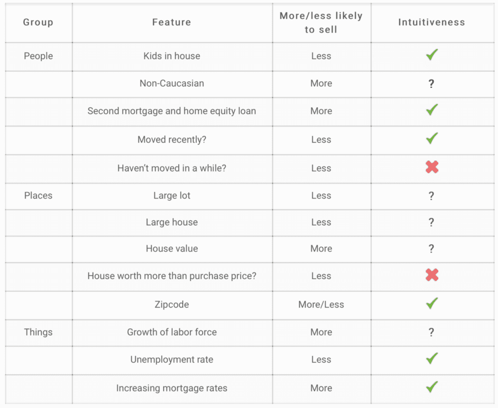
Task: Click the House value feature cell
Action: (172, 248)
